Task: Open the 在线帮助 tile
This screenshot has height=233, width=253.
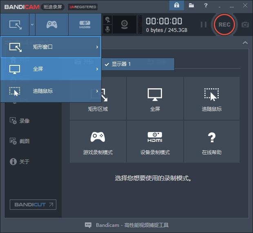Action: (212, 141)
